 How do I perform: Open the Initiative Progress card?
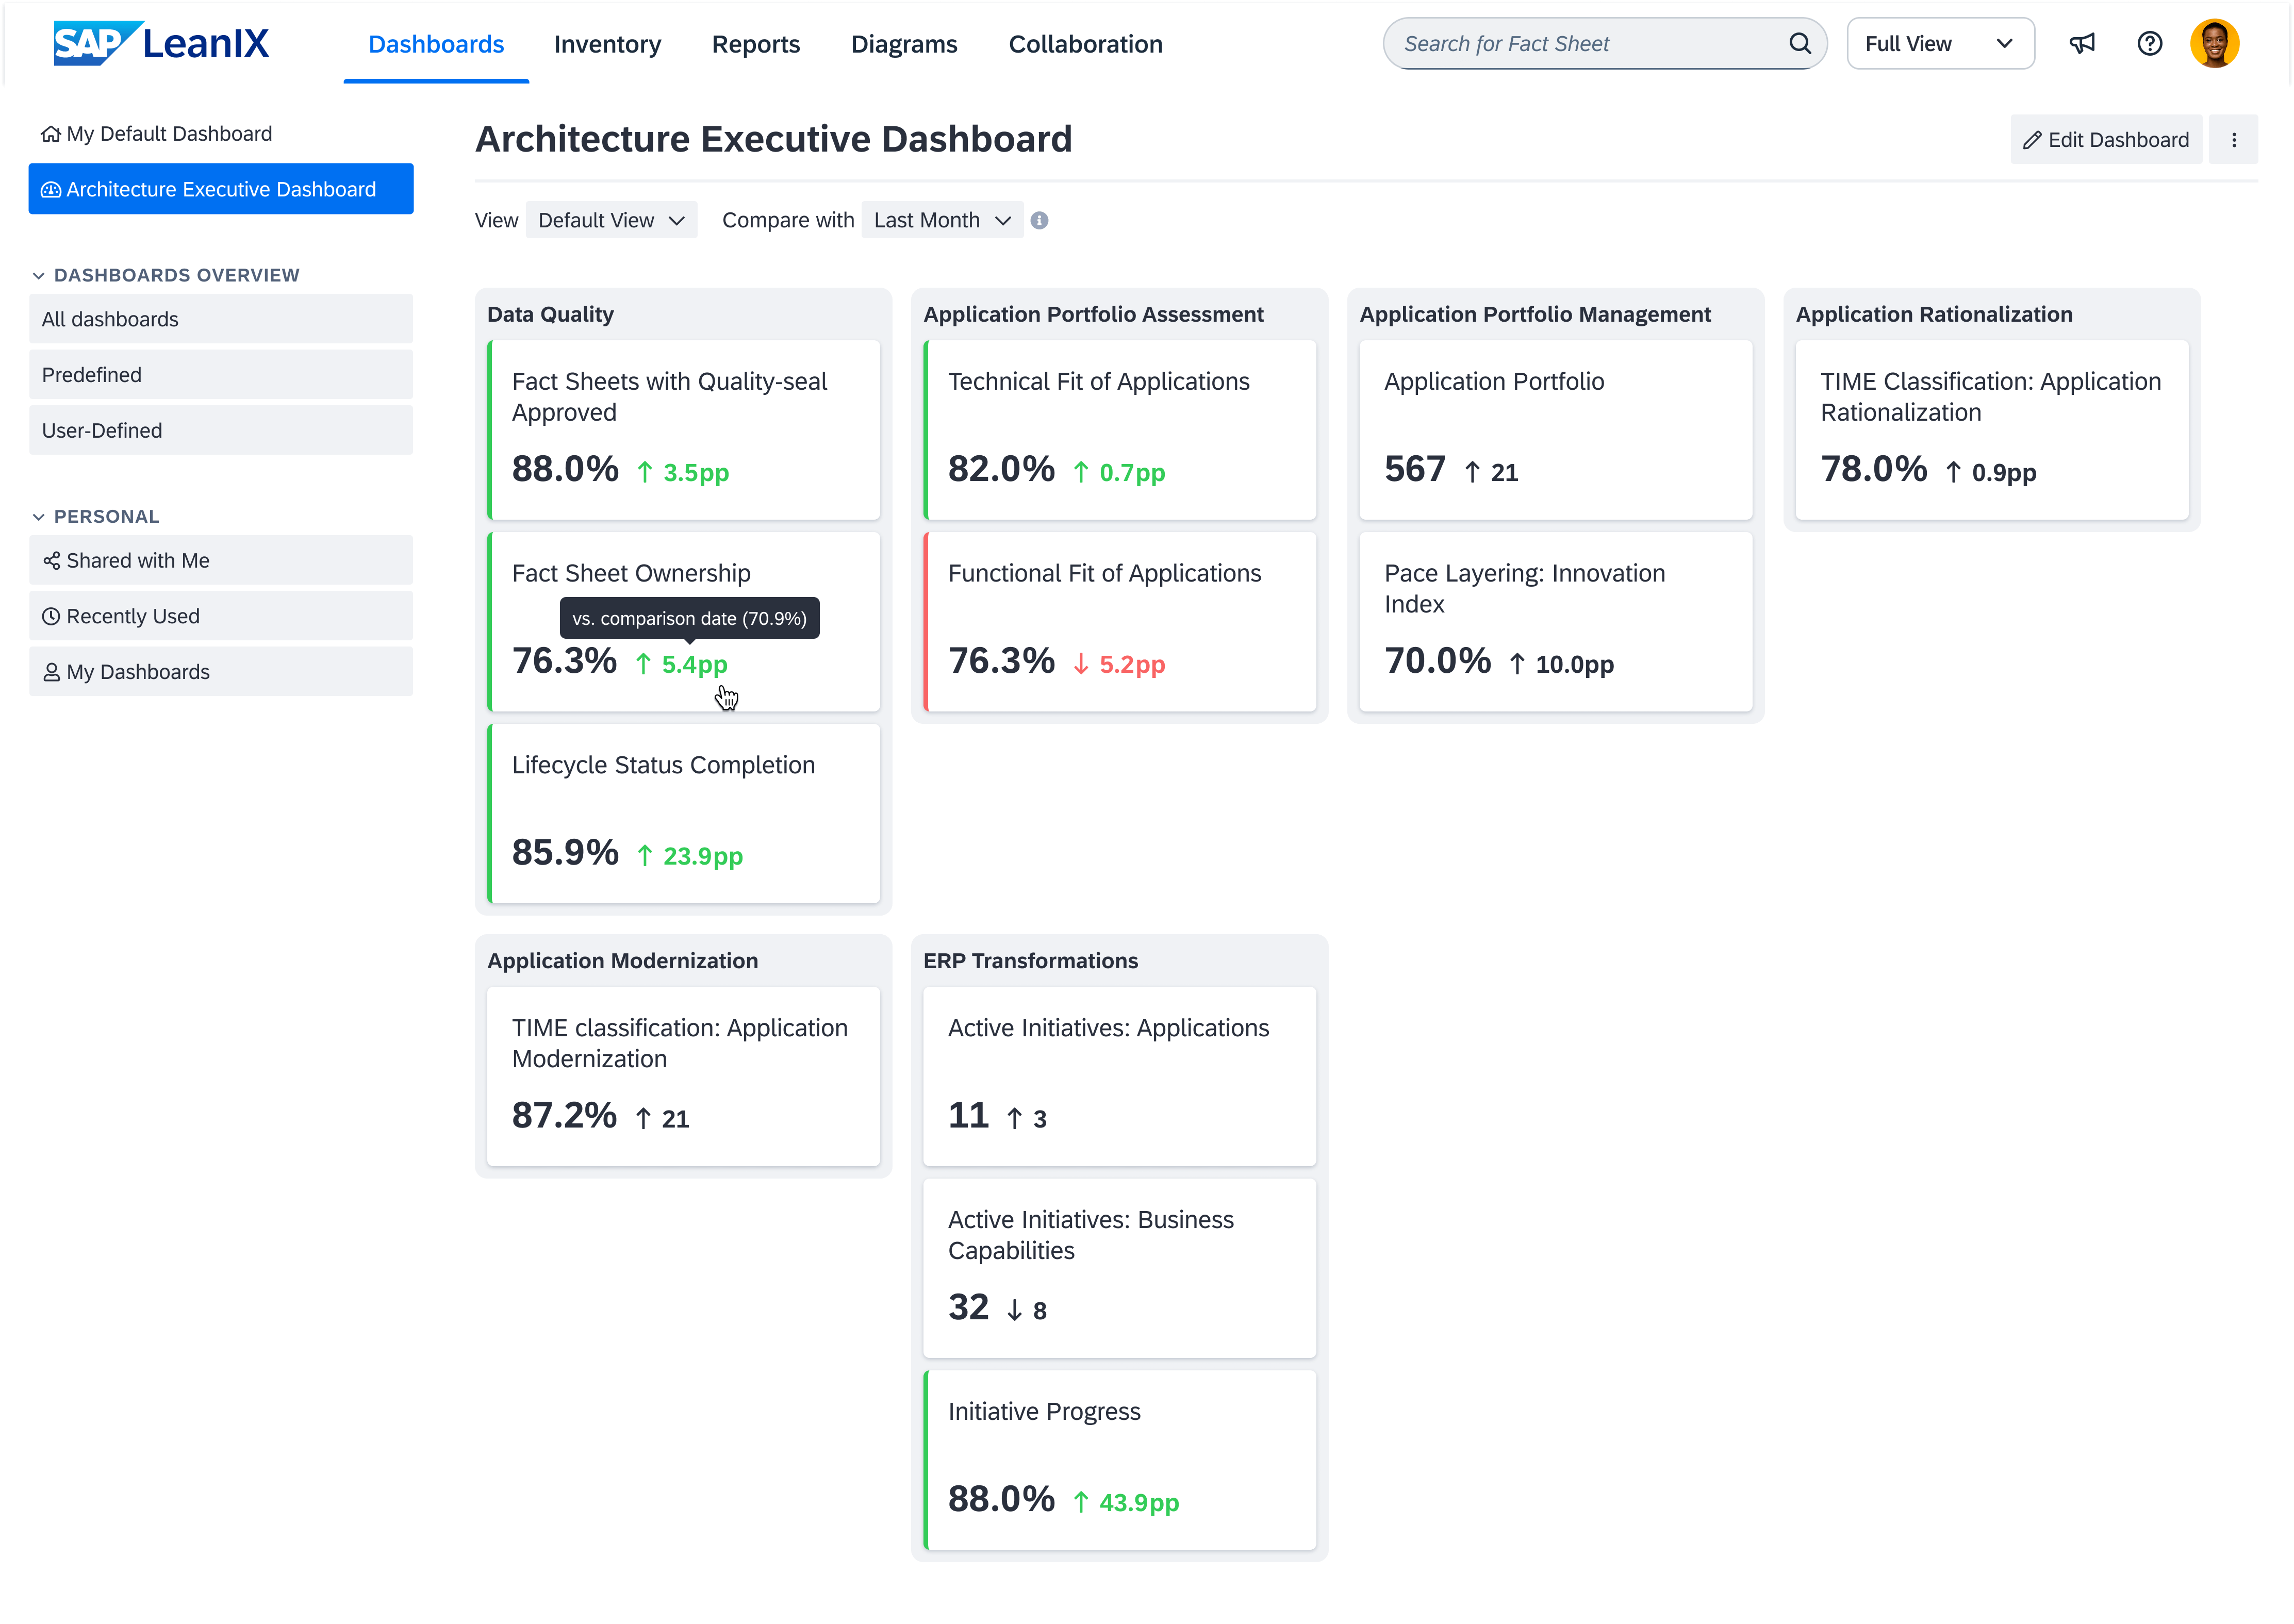tap(1119, 1461)
